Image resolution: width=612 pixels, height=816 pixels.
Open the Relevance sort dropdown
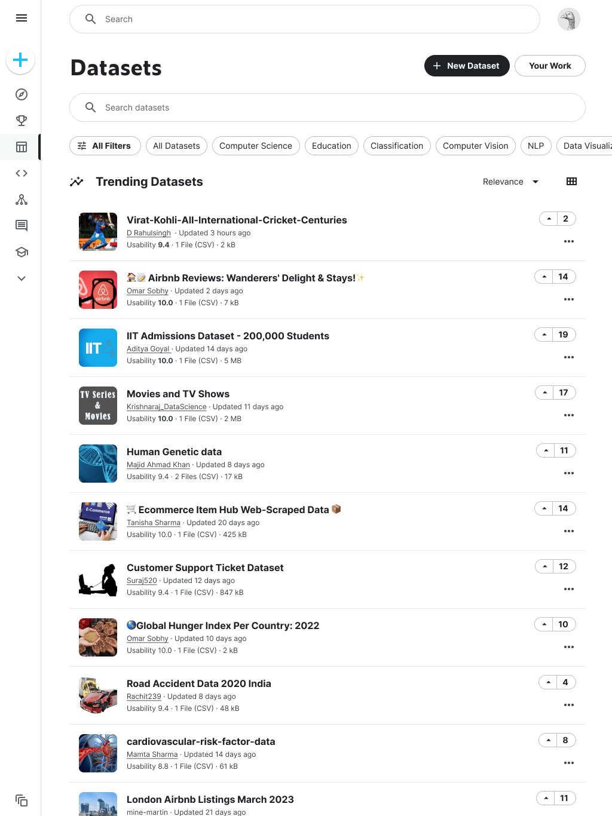tap(510, 182)
